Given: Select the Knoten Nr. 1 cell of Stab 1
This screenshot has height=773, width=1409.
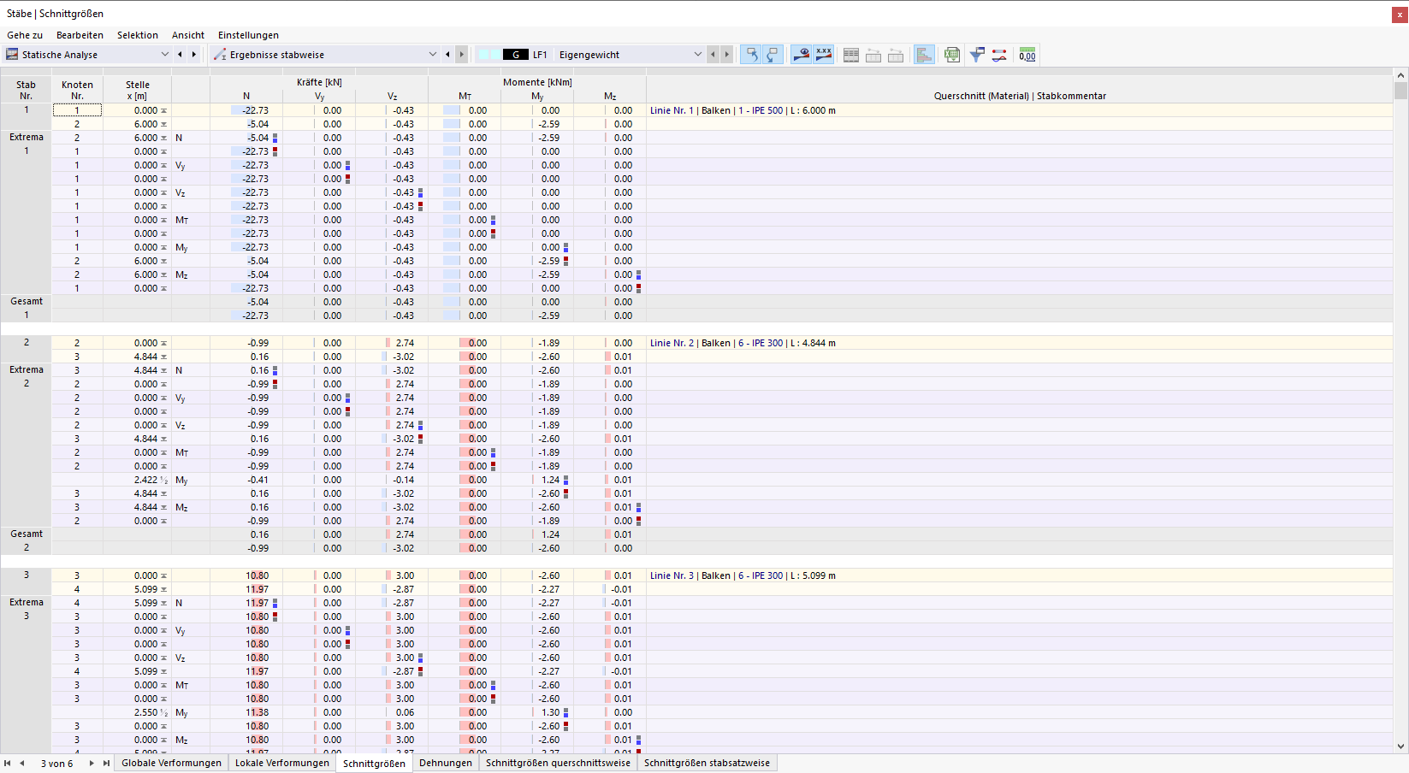Looking at the screenshot, I should (77, 110).
